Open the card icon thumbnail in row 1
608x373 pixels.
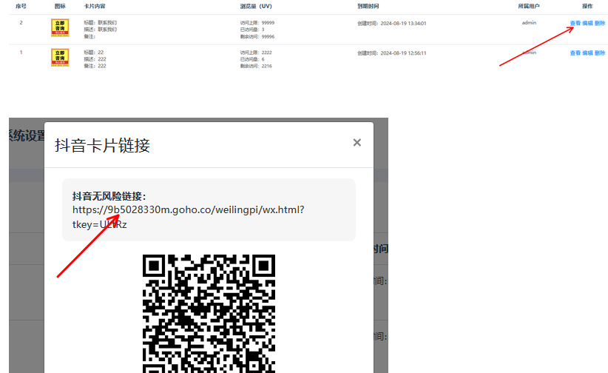click(60, 58)
